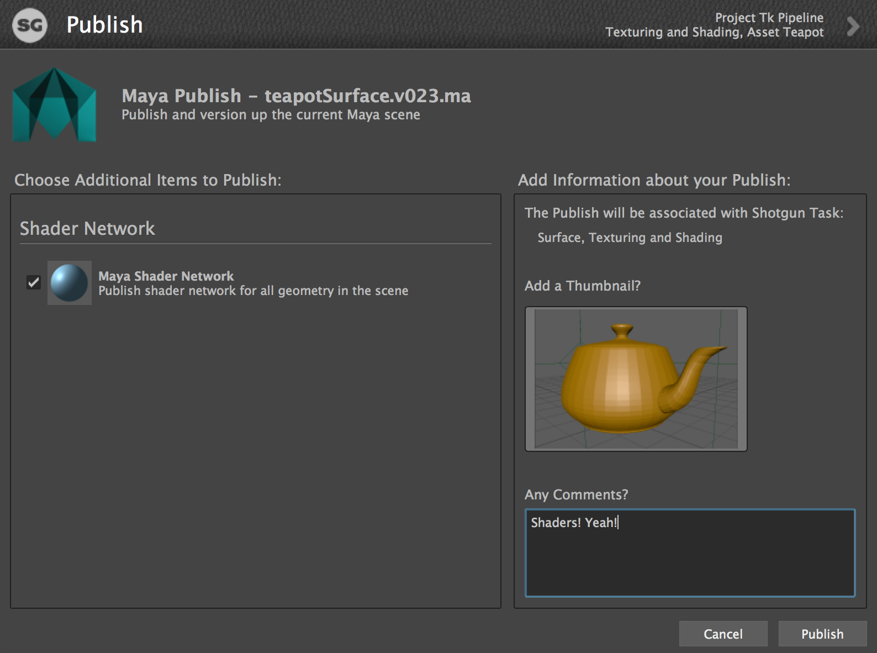The height and width of the screenshot is (653, 877).
Task: Click the SG Shotgun logo icon
Action: 30,25
